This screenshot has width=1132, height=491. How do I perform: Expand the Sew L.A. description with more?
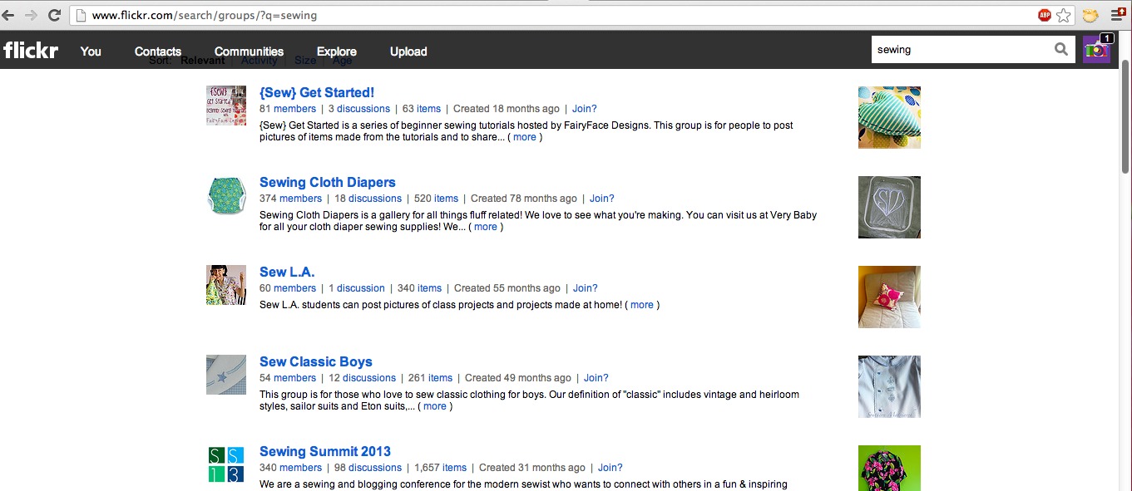(642, 305)
